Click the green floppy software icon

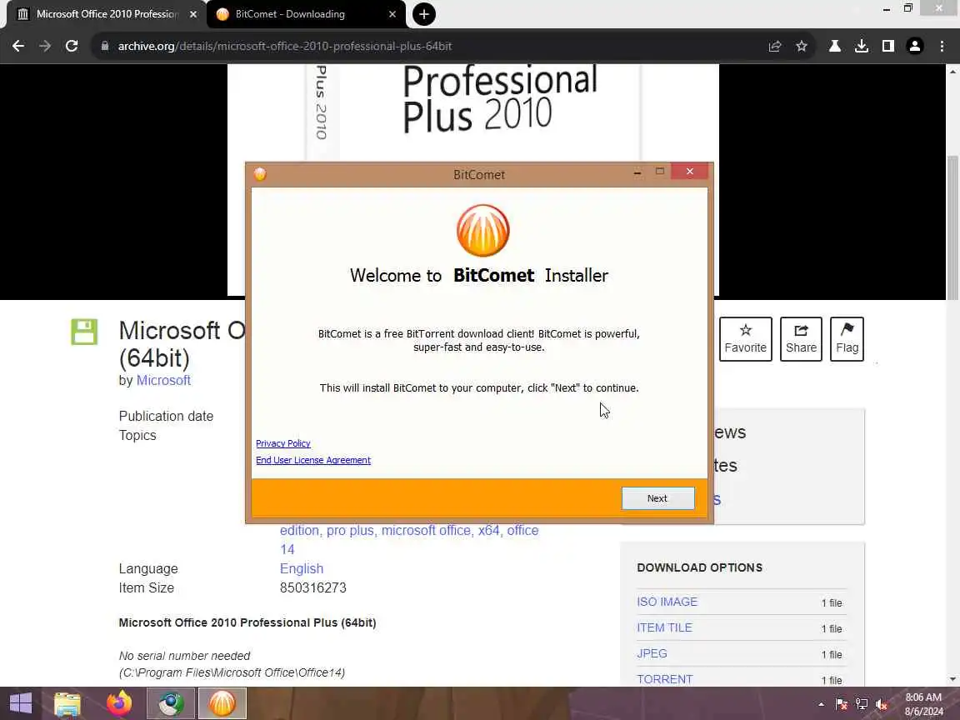84,332
